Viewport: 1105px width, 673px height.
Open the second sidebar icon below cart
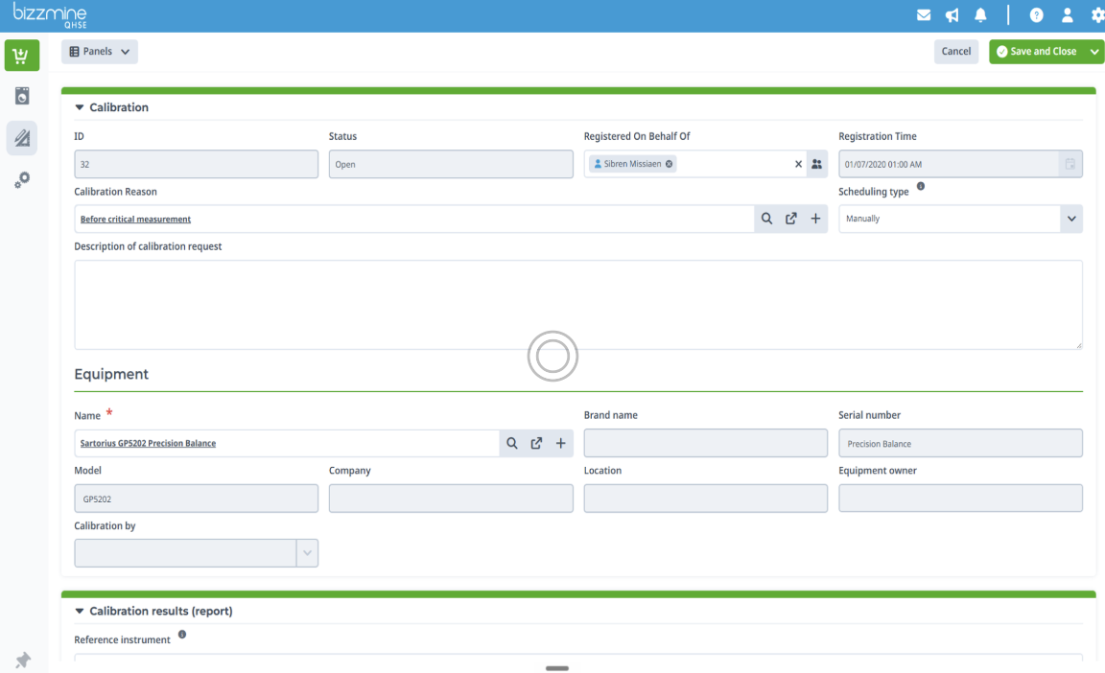[22, 96]
